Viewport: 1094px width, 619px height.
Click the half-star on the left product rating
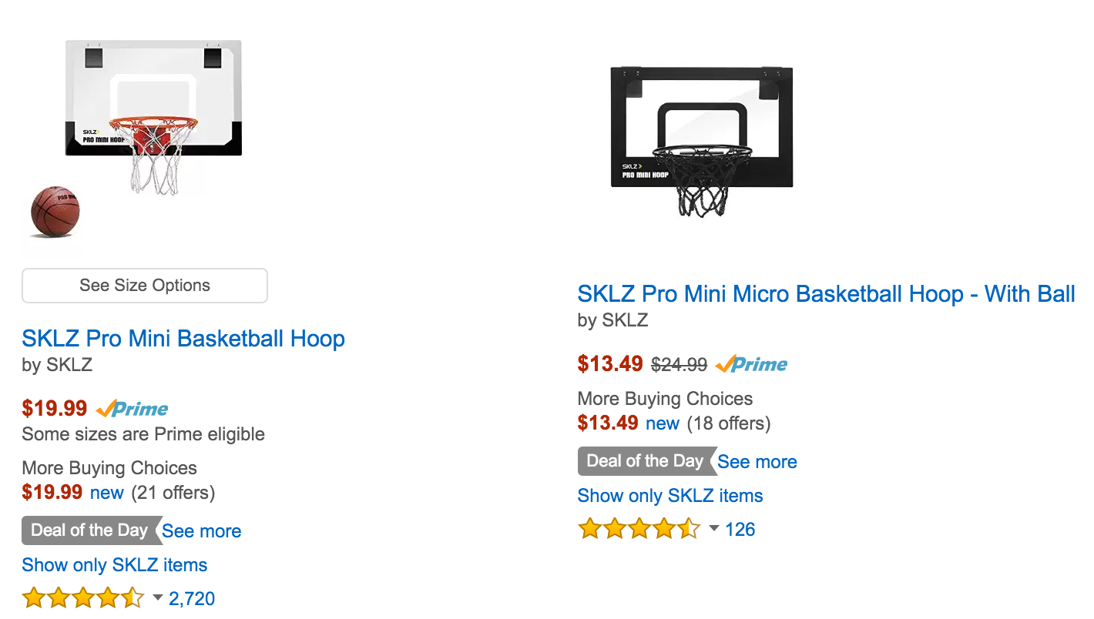[x=133, y=597]
